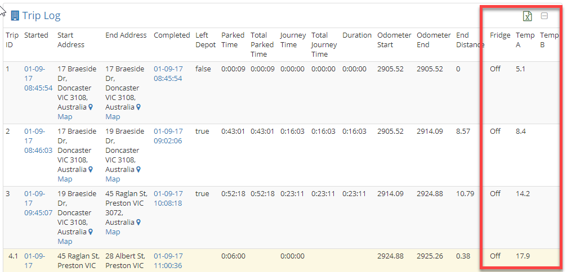Open trip 3 completed time 10:08:18
Viewport: 567px width, 272px height.
(x=168, y=198)
